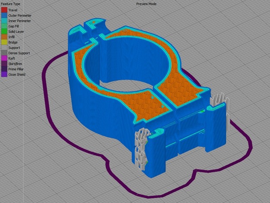
Task: Click the 'Feature Type' legend heading
Action: (x=10, y=4)
